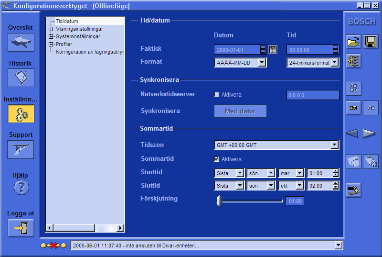
Task: Open the Sluttid Sista week dropdown
Action: pos(240,186)
